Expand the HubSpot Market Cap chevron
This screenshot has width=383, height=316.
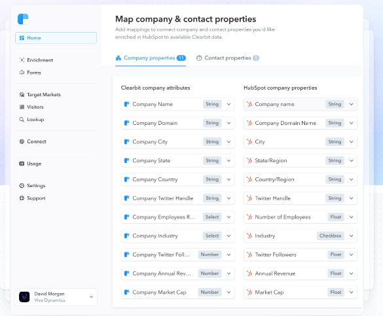(x=351, y=292)
